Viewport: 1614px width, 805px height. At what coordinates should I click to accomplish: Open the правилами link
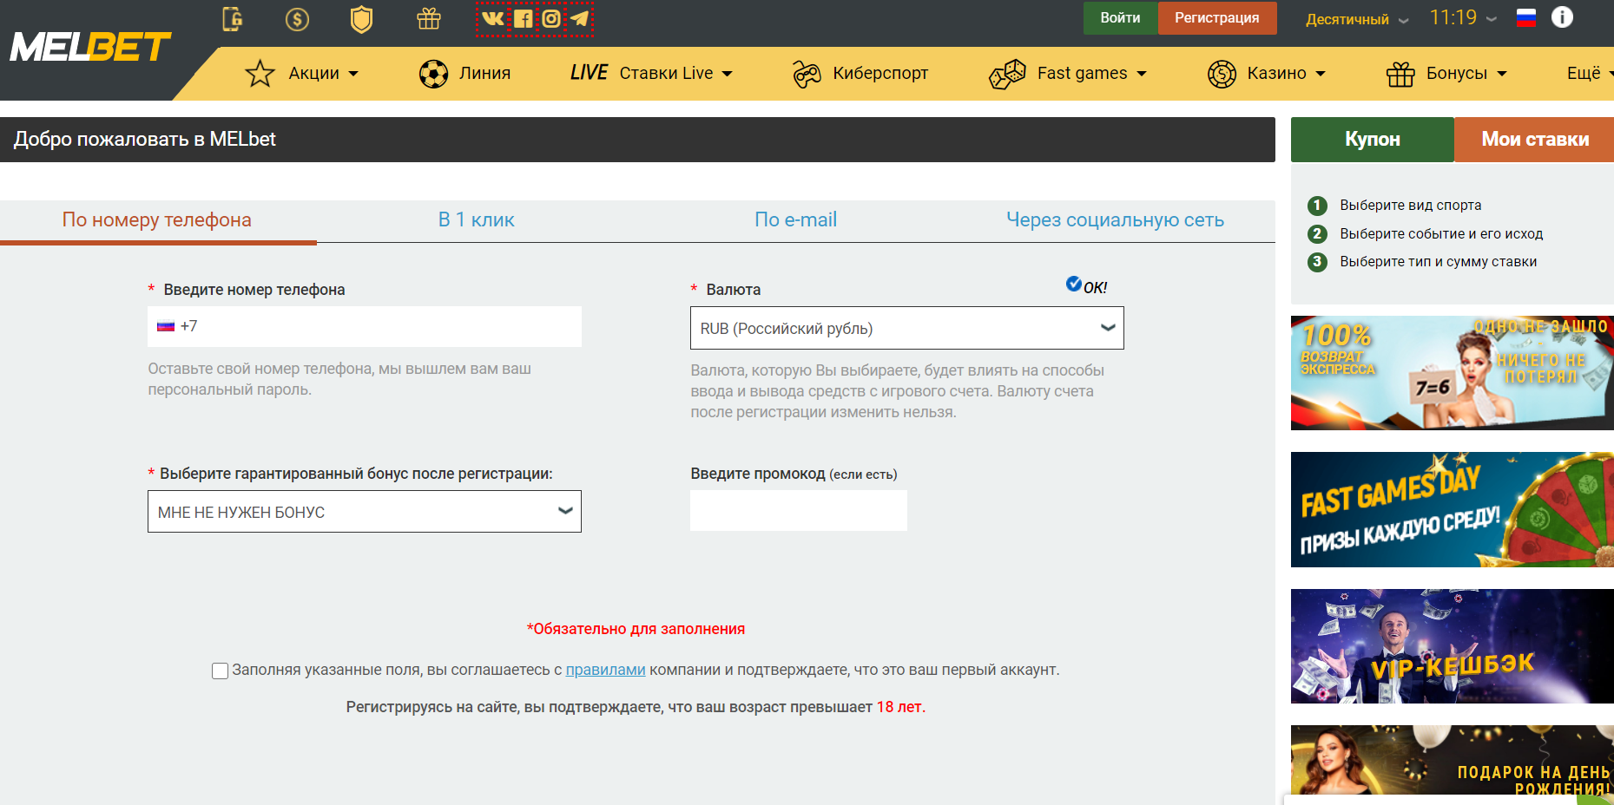pyautogui.click(x=606, y=670)
